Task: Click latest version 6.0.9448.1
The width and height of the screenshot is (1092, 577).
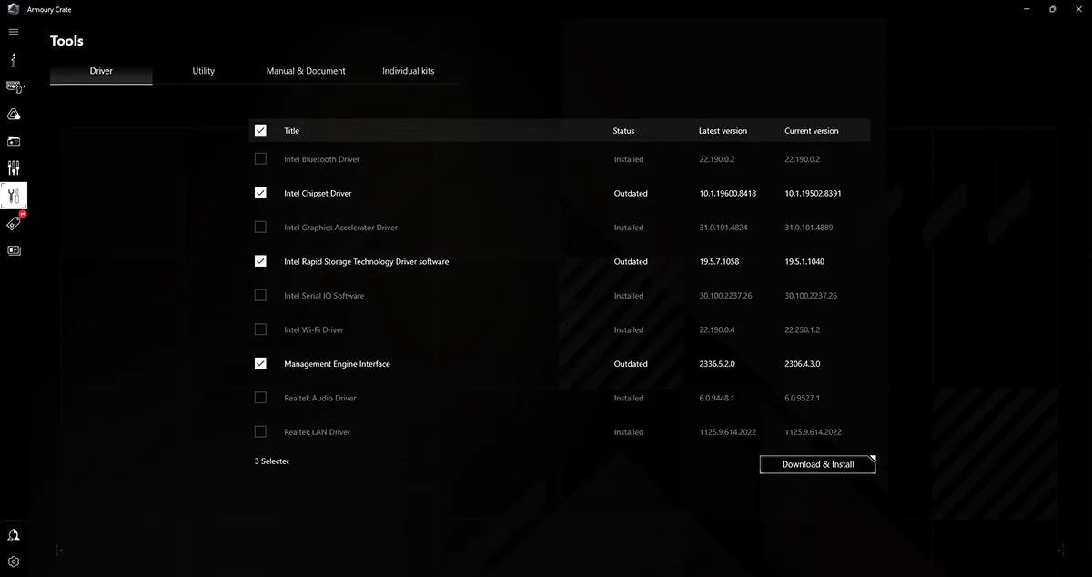Action: (716, 398)
